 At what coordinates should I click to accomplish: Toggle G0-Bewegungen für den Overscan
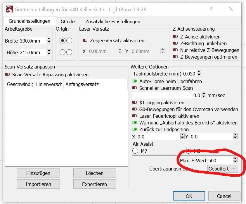click(x=134, y=109)
